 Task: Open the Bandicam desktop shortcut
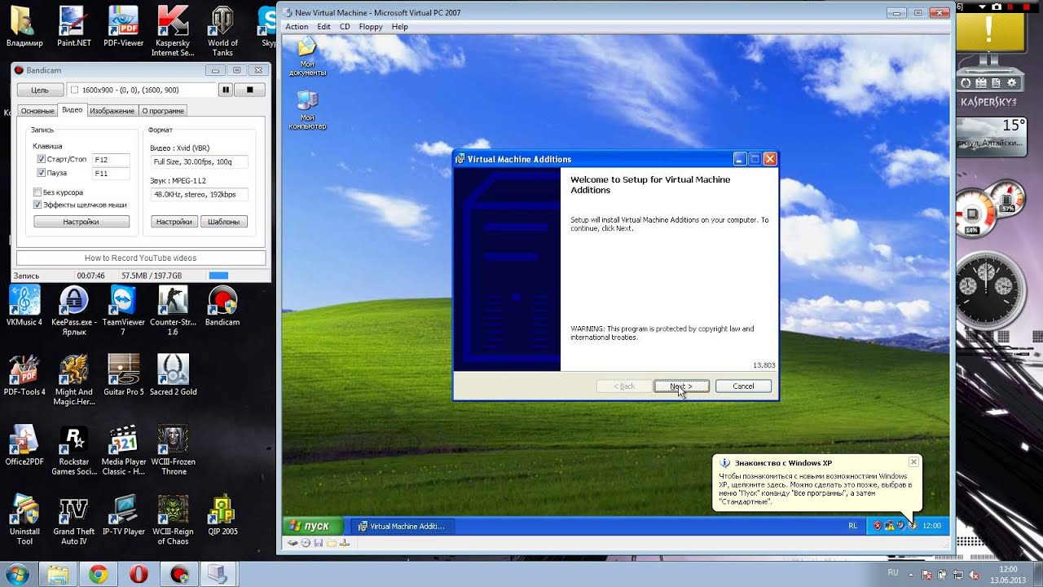tap(222, 306)
